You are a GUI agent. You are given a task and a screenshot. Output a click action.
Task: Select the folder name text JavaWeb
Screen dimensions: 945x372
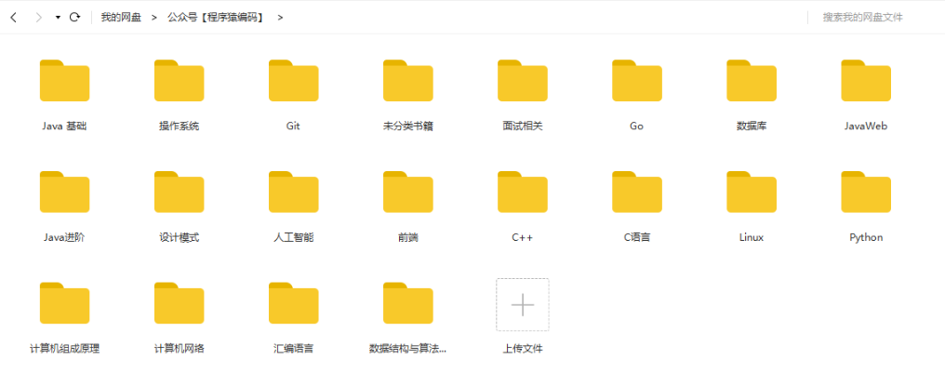pos(866,126)
